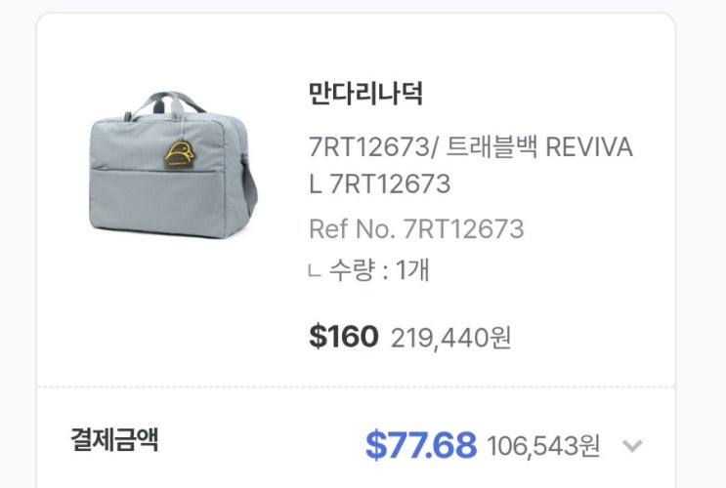Select the 결제금액 label
Image resolution: width=726 pixels, height=488 pixels.
[114, 439]
